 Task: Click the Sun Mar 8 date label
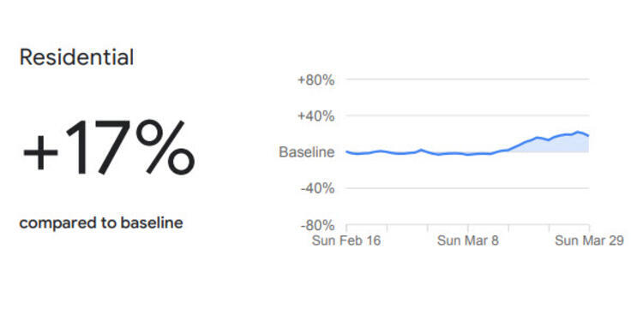click(x=468, y=240)
